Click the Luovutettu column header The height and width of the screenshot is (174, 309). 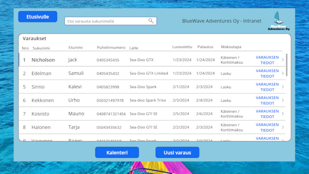(182, 47)
